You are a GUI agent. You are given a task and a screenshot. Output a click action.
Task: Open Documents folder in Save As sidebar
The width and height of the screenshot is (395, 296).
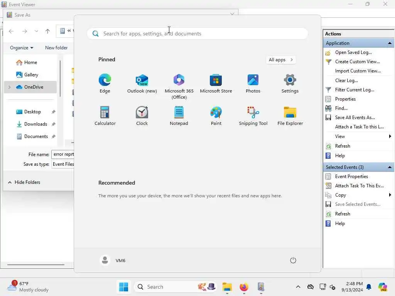click(36, 136)
